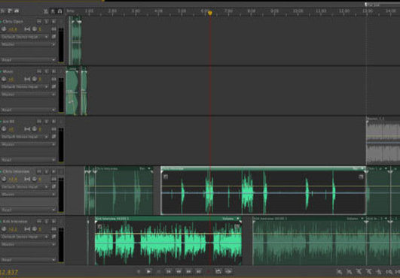The height and width of the screenshot is (278, 400).
Task: Open the Music track Default Stereo Input dropdown
Action: (25, 87)
